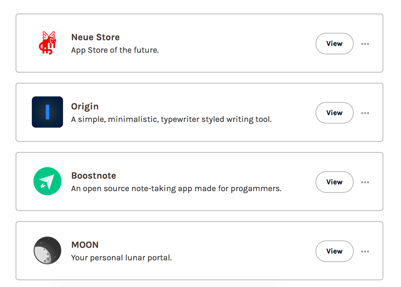Image resolution: width=401 pixels, height=287 pixels.
Task: Click the typewriter styled writing tool description
Action: [x=171, y=119]
